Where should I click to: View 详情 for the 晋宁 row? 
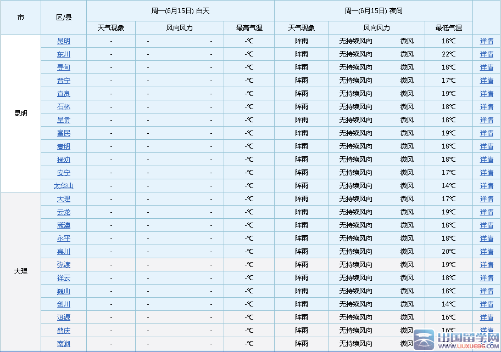click(487, 81)
